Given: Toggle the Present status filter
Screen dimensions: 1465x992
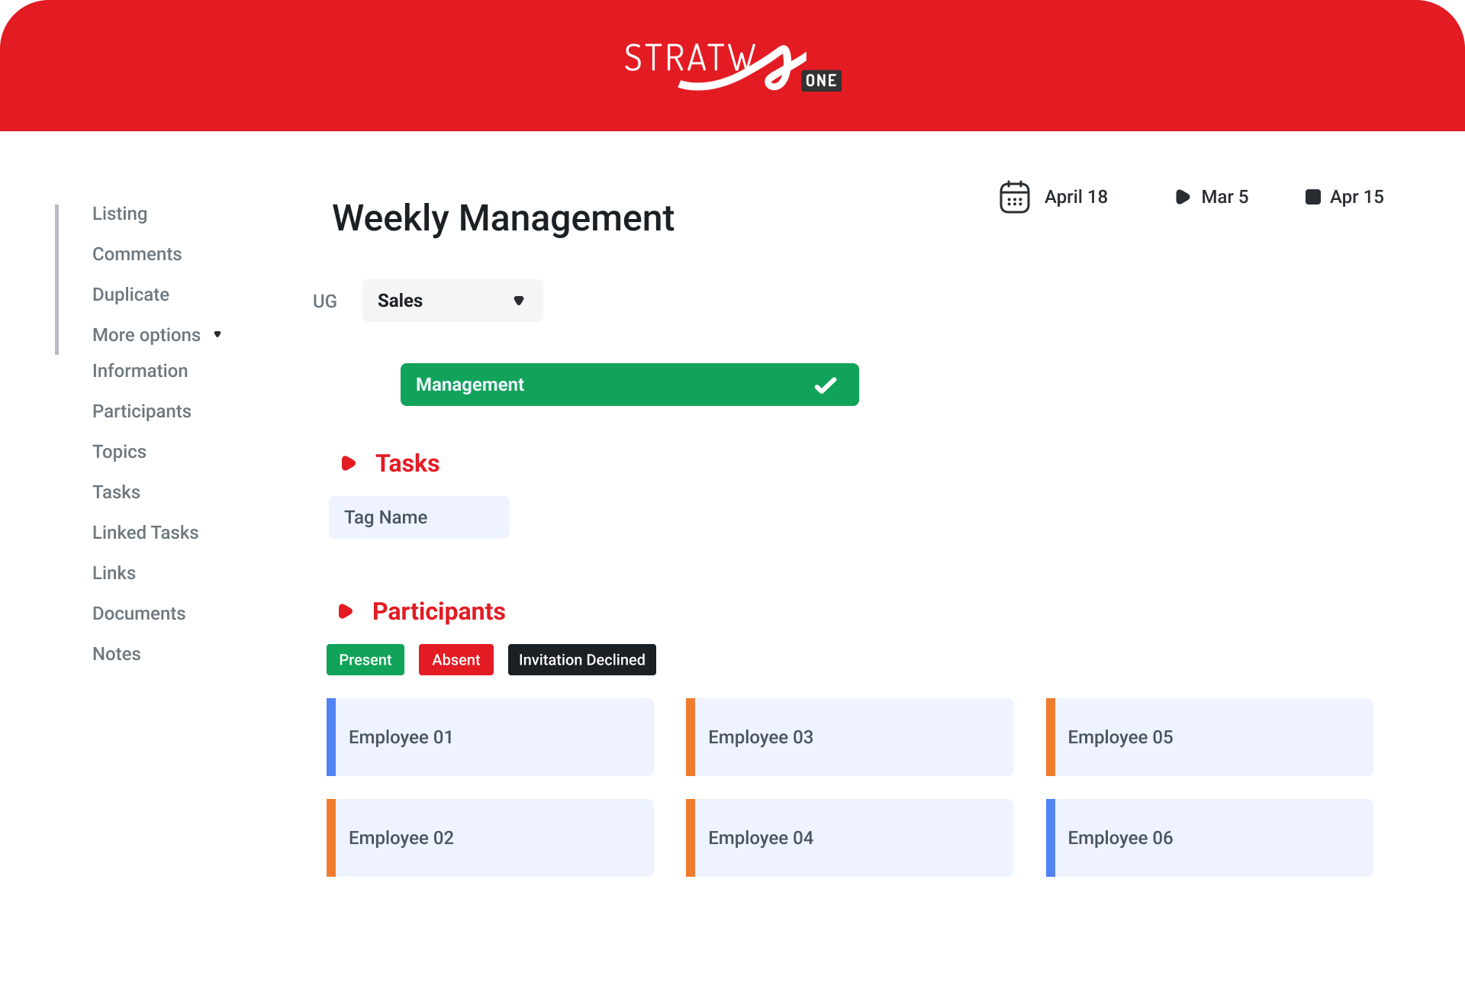Looking at the screenshot, I should click(365, 660).
